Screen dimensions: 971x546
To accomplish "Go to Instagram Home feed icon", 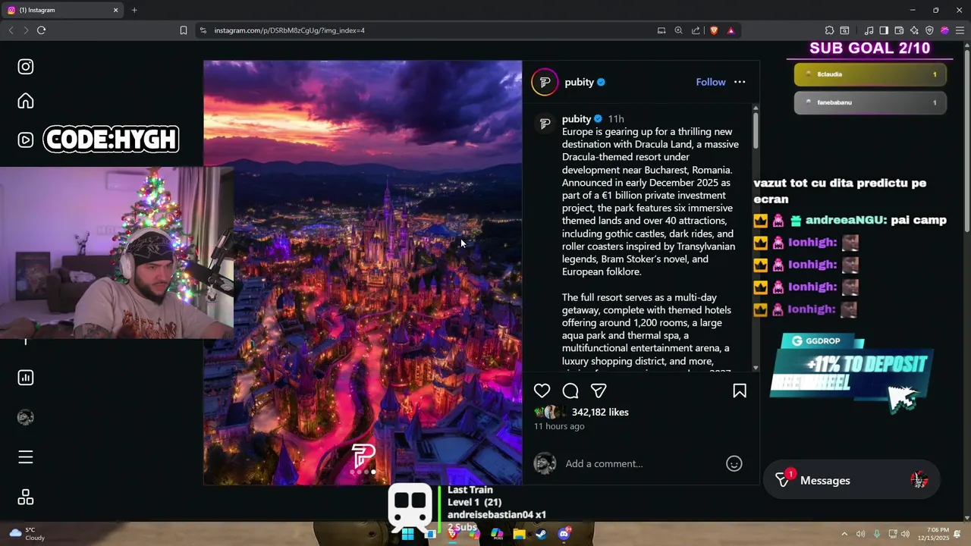I will [26, 101].
